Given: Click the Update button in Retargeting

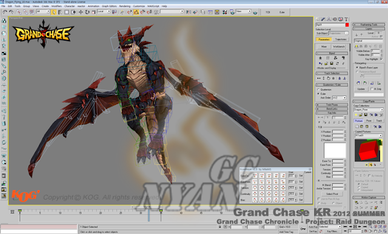Looking at the screenshot, I should (x=361, y=89).
